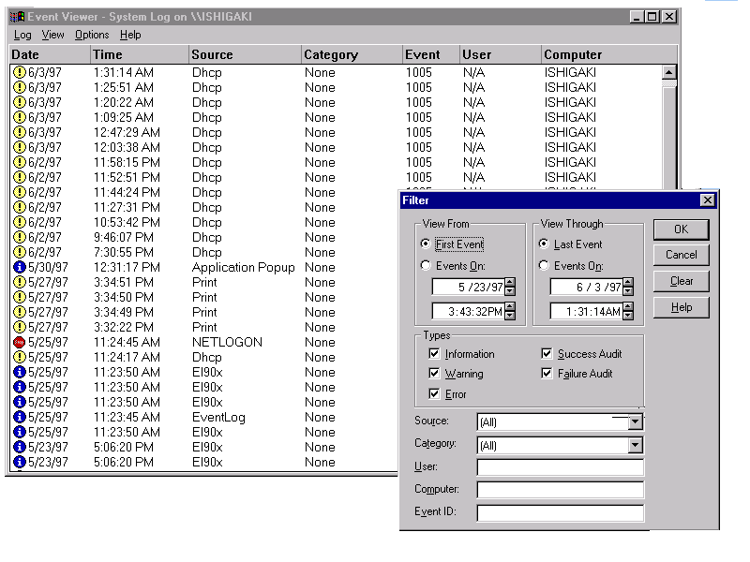
Task: Select First Event radio in View From
Action: point(426,244)
